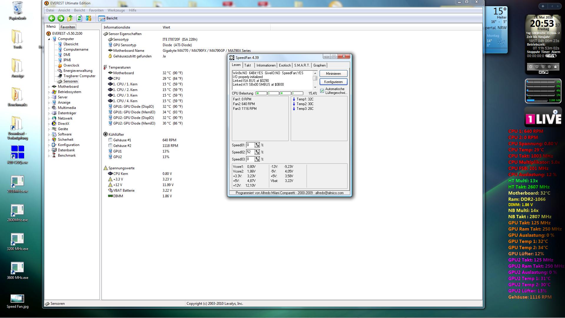Click the green Forward arrow toolbar icon
Viewport: 565px width, 318px height.
tap(61, 18)
